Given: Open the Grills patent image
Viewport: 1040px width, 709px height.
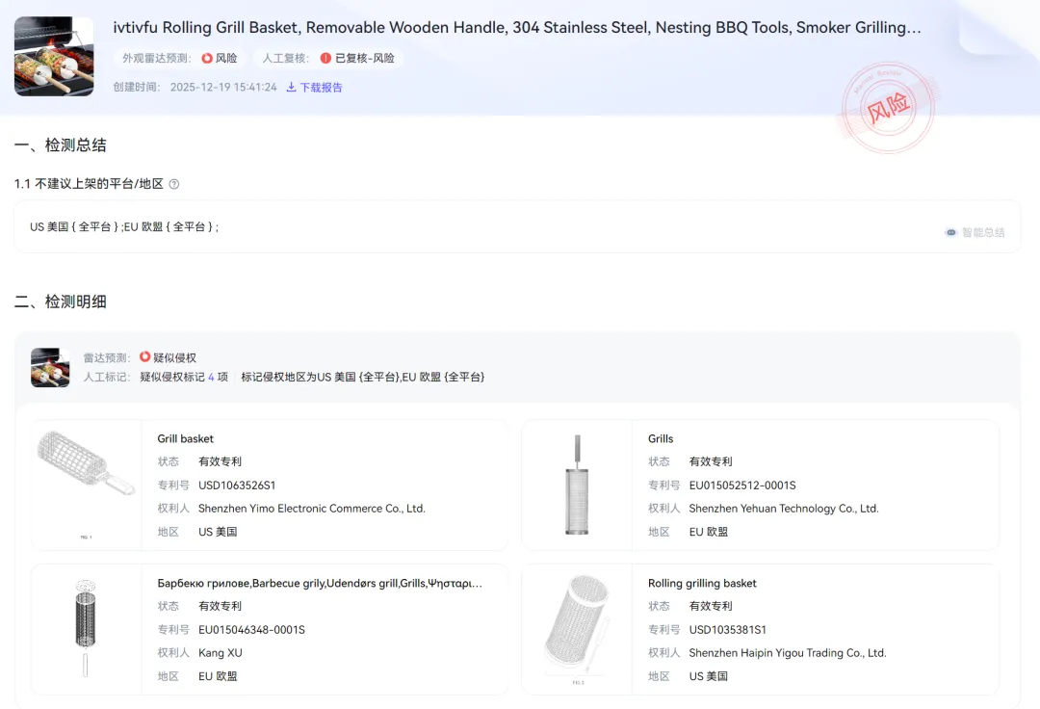Looking at the screenshot, I should click(x=577, y=485).
